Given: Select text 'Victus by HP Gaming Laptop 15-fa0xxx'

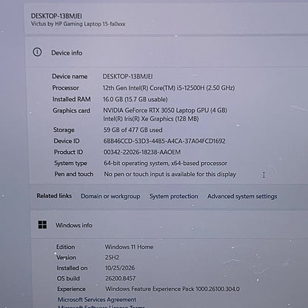Looking at the screenshot, I should point(78,24).
